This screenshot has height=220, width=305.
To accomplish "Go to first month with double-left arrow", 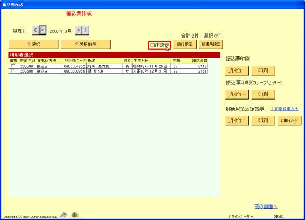I will [x=36, y=30].
